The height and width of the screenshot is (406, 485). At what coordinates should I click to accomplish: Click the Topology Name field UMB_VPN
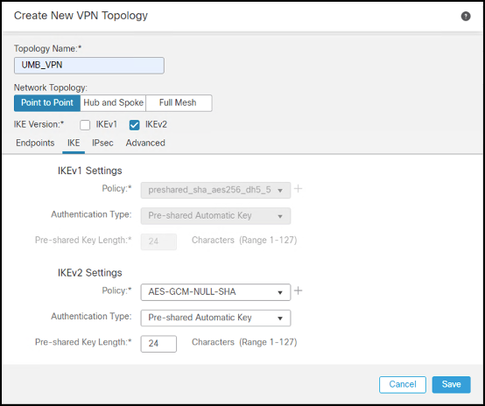[89, 66]
